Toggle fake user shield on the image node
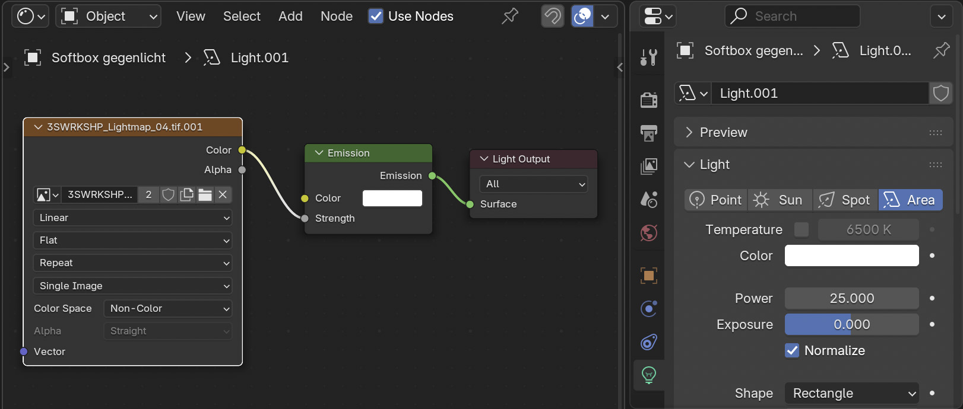Viewport: 963px width, 409px height. (168, 194)
